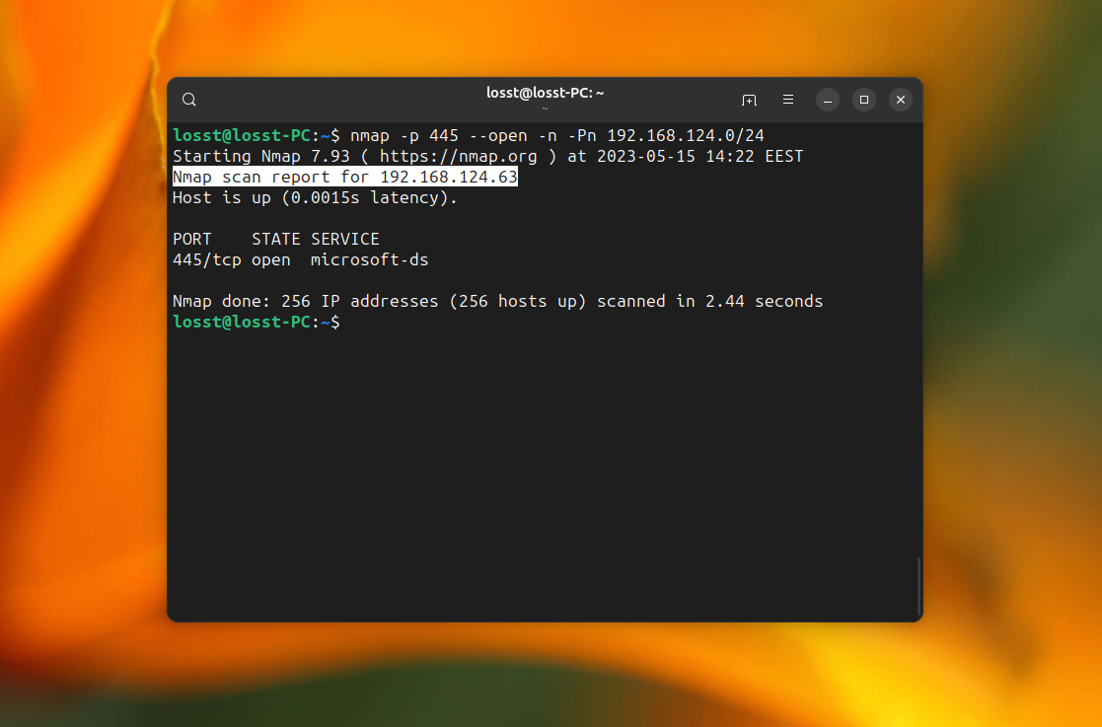1102x727 pixels.
Task: Open a new terminal tab
Action: [749, 100]
